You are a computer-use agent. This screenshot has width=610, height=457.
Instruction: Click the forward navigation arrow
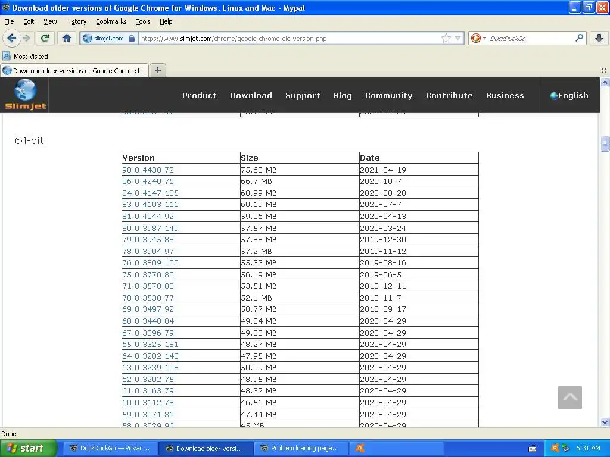[26, 38]
